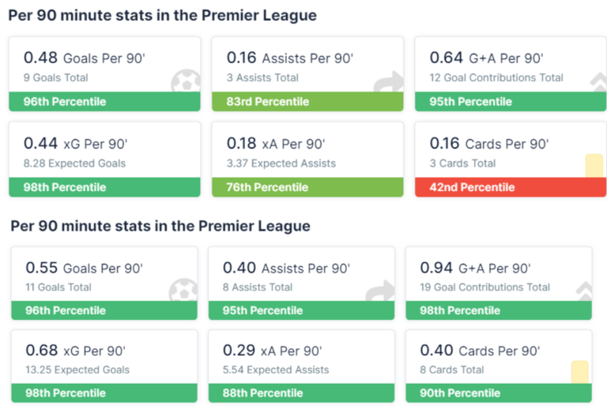Click the yellow card icon beside 8 Cards Total

tap(580, 372)
